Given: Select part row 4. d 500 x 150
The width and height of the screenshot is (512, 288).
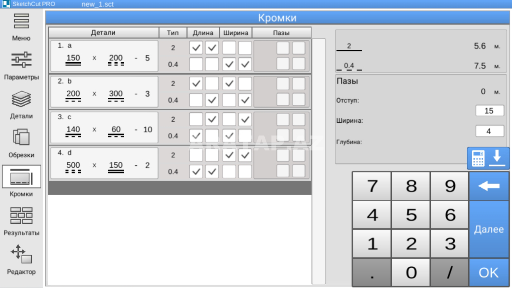Looking at the screenshot, I should tap(104, 163).
